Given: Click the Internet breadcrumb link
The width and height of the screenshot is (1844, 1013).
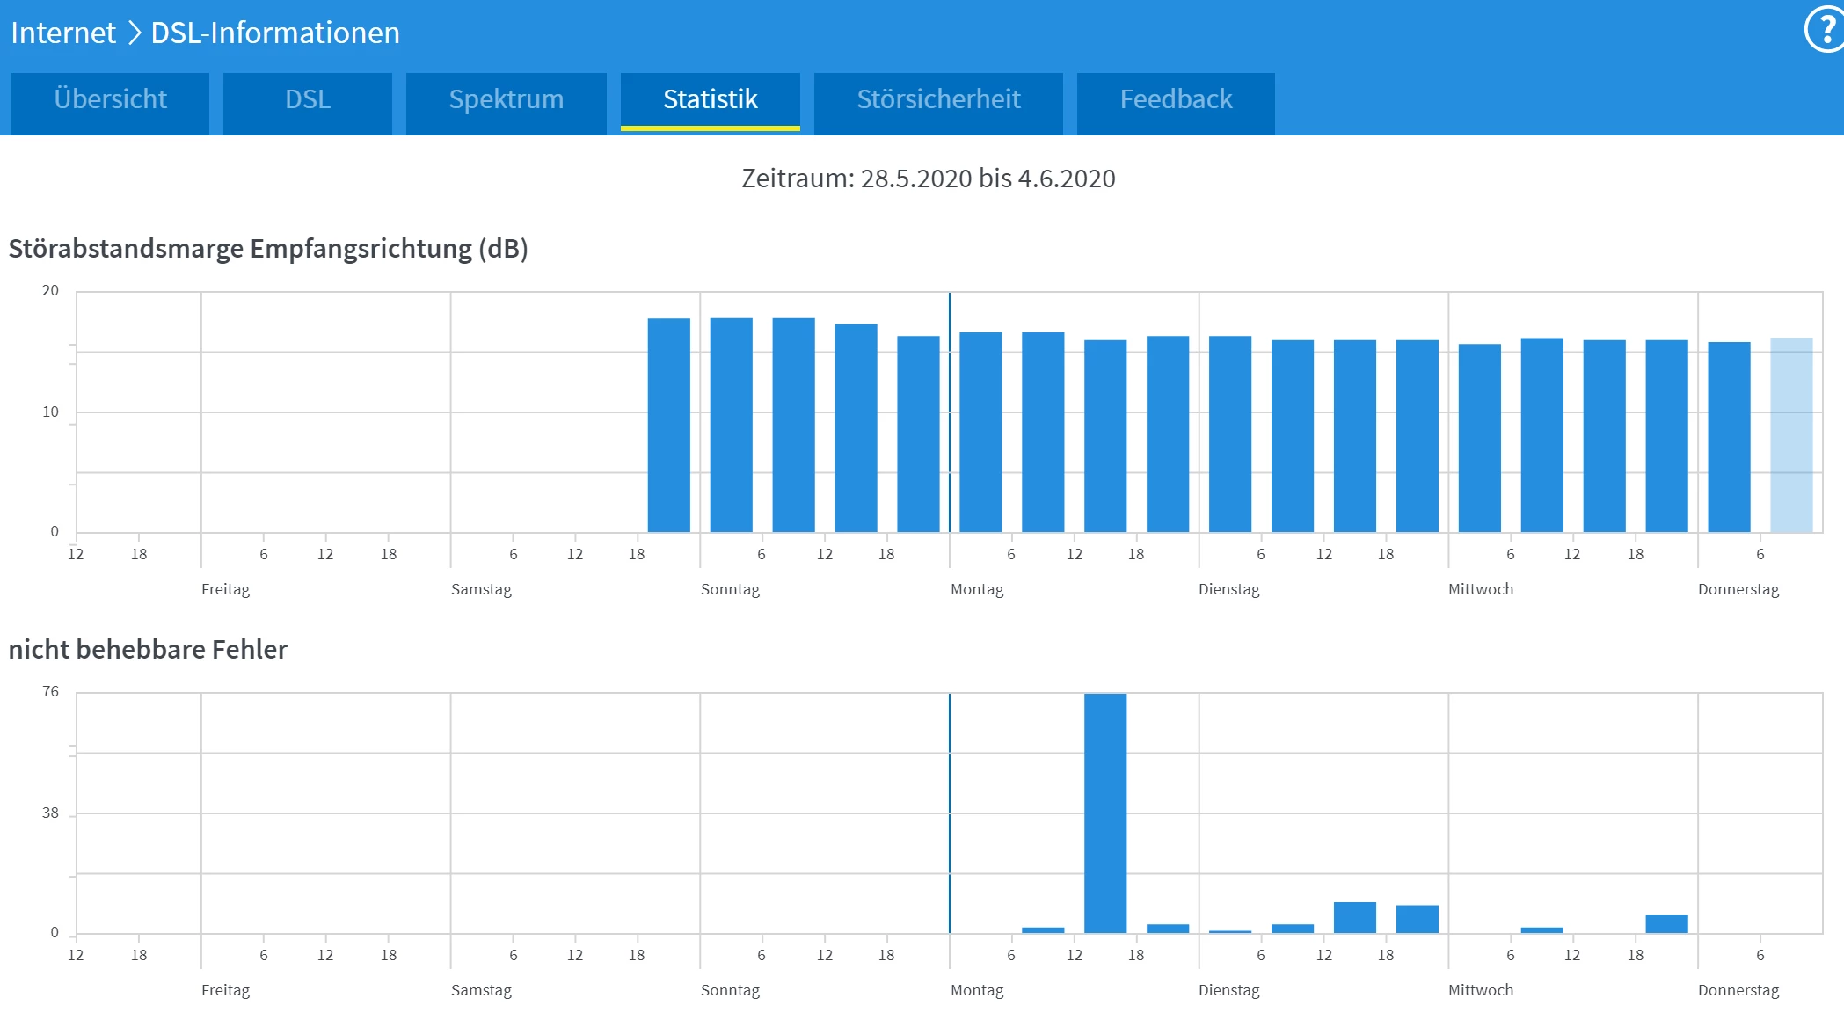Looking at the screenshot, I should (63, 33).
